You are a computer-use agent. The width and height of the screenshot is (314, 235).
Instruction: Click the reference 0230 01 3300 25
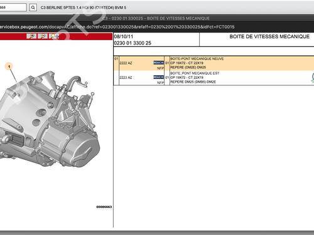(133, 43)
